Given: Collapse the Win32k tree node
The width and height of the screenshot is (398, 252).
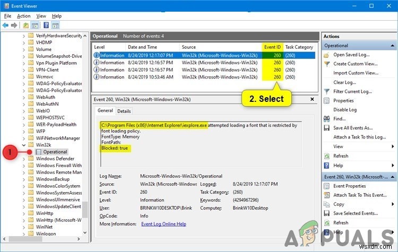Looking at the screenshot, I should point(23,145).
